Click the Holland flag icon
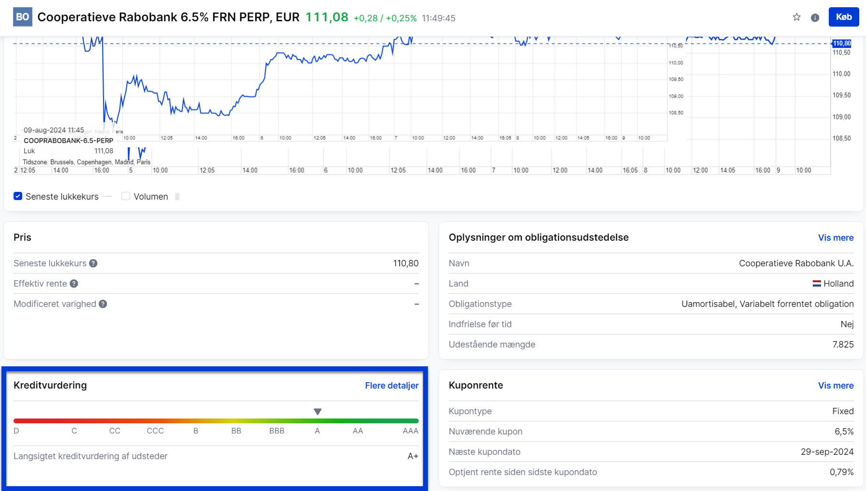866x491 pixels. (x=817, y=284)
